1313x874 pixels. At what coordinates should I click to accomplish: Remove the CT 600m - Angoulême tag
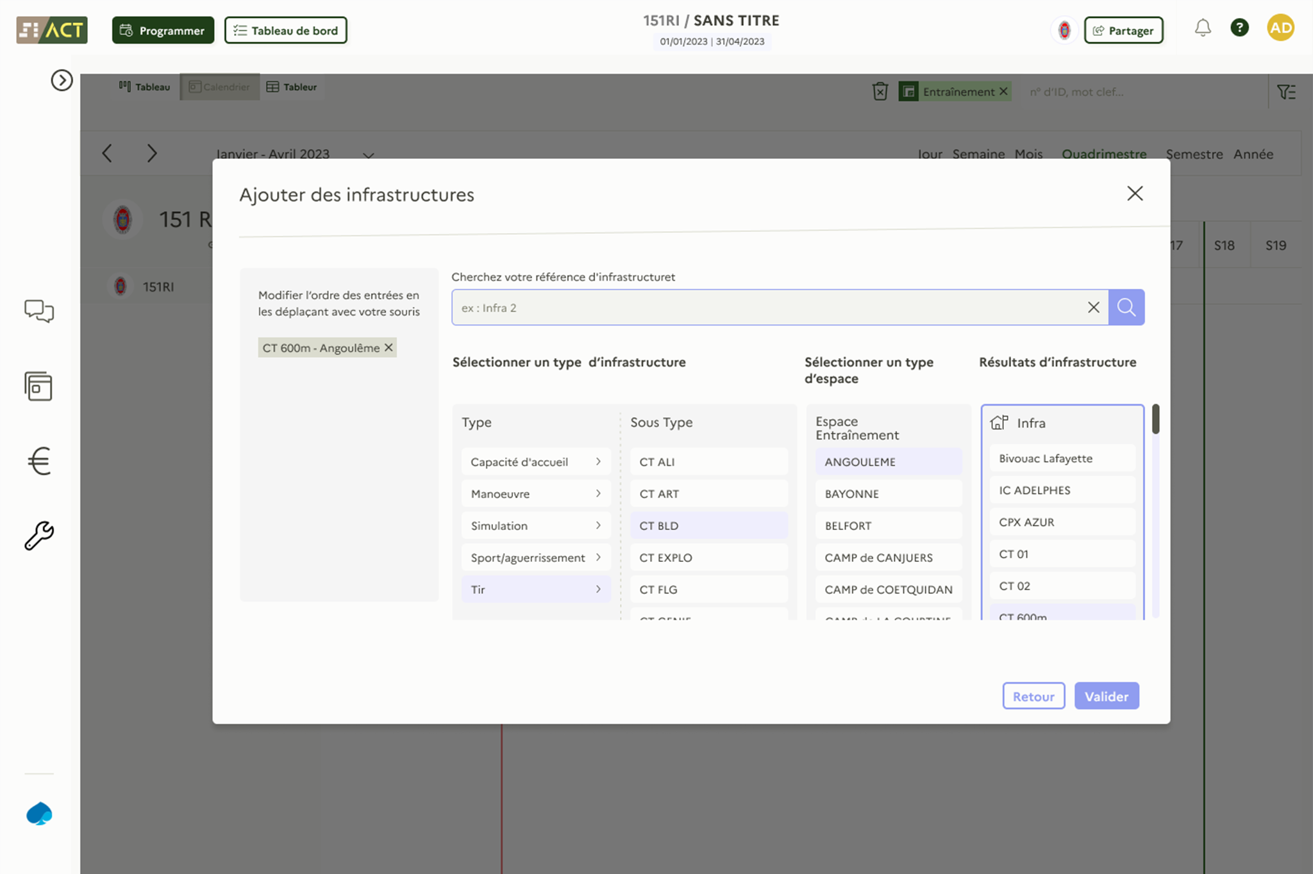389,348
